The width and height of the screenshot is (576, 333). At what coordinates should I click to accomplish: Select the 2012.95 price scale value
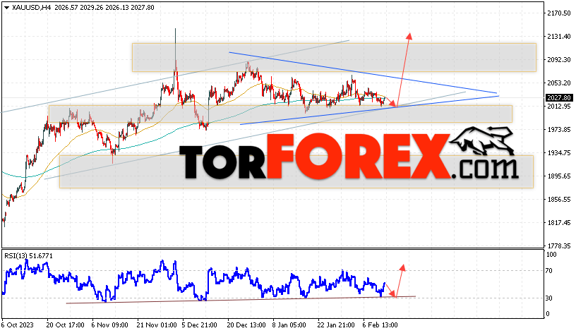(x=559, y=106)
